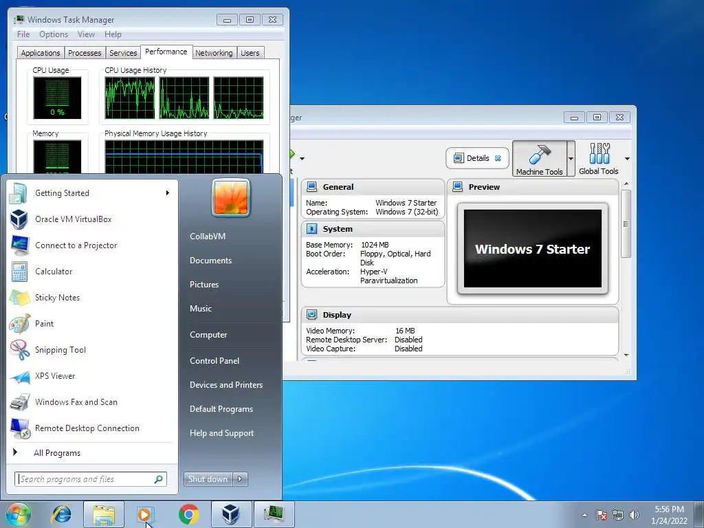This screenshot has width=704, height=528.
Task: Switch to the Users tab
Action: click(x=250, y=53)
